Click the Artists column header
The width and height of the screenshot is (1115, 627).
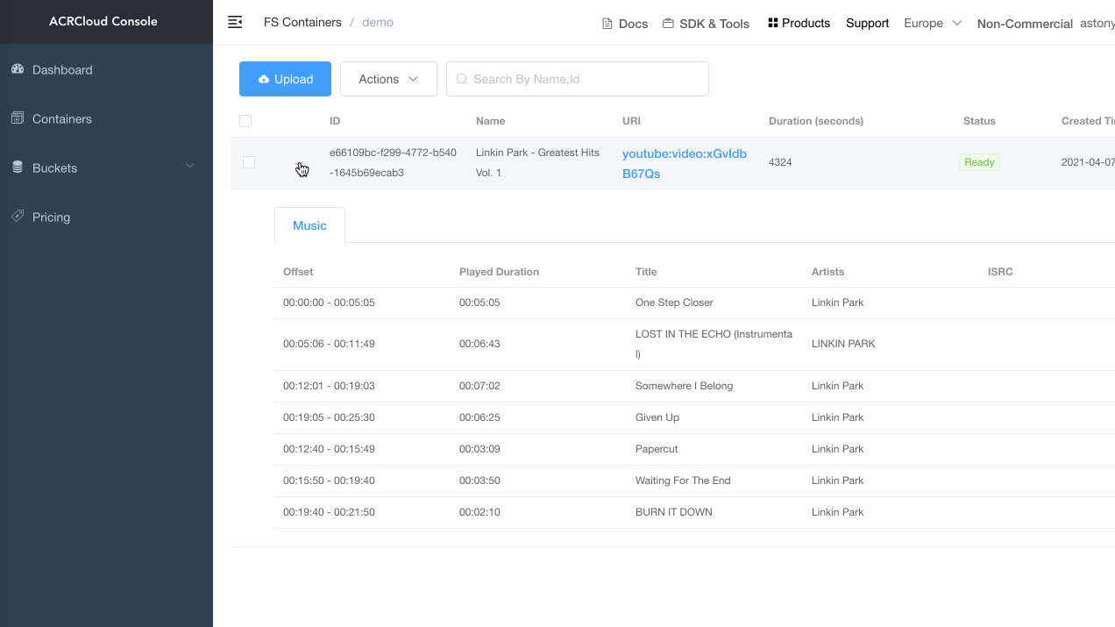click(x=827, y=272)
